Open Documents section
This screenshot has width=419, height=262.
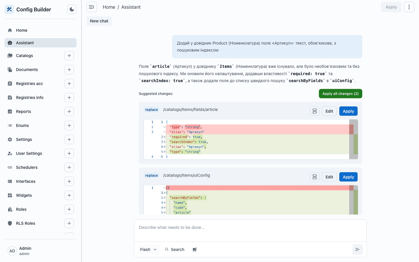point(27,70)
